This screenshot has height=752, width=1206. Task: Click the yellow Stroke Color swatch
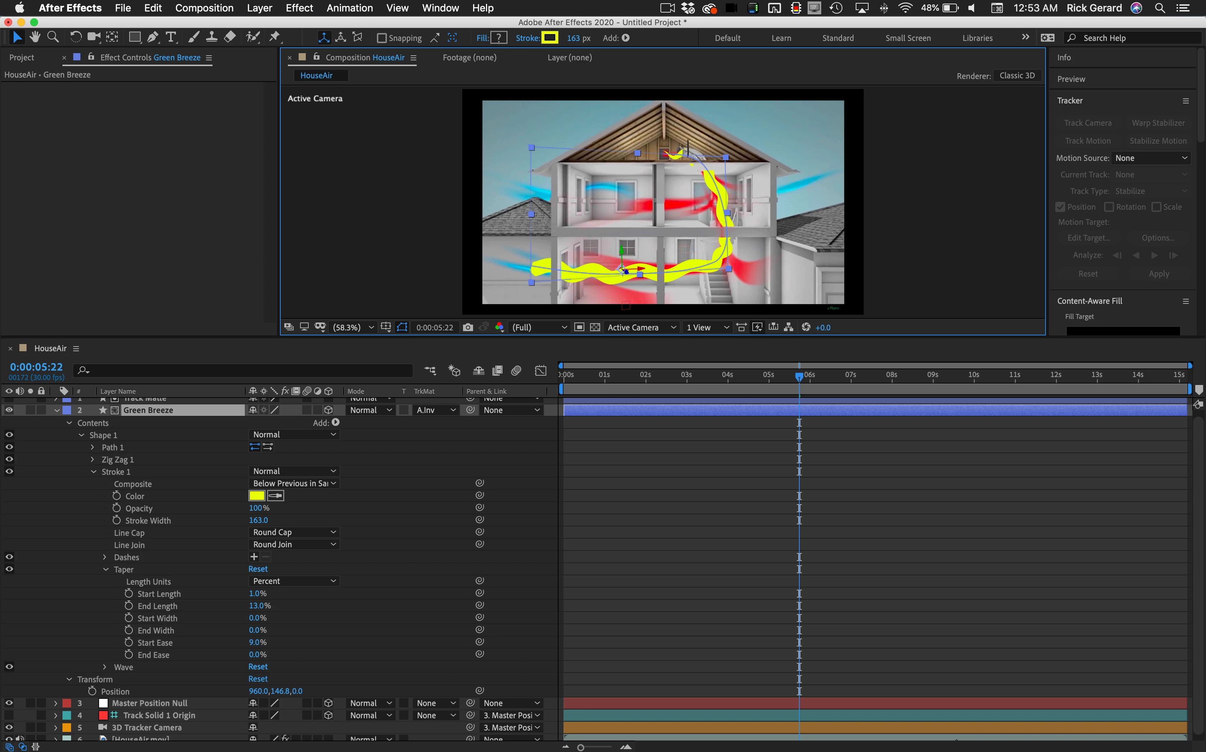coord(257,496)
